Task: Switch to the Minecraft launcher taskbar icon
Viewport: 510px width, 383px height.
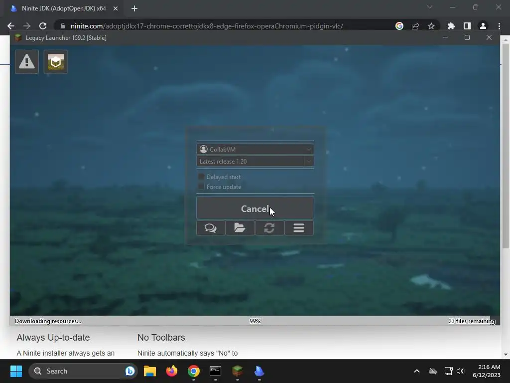Action: point(238,371)
